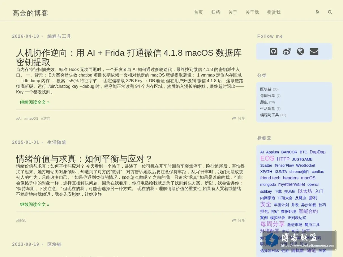Select 区块链 (35) in the categories list
The width and height of the screenshot is (343, 257).
(266, 89)
